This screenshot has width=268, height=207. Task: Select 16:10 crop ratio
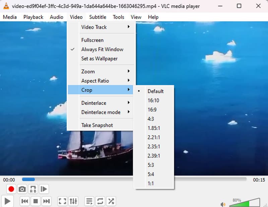pyautogui.click(x=154, y=100)
